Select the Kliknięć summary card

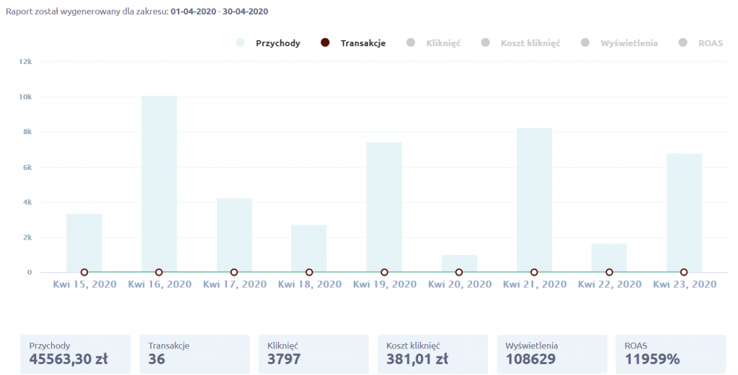click(314, 353)
